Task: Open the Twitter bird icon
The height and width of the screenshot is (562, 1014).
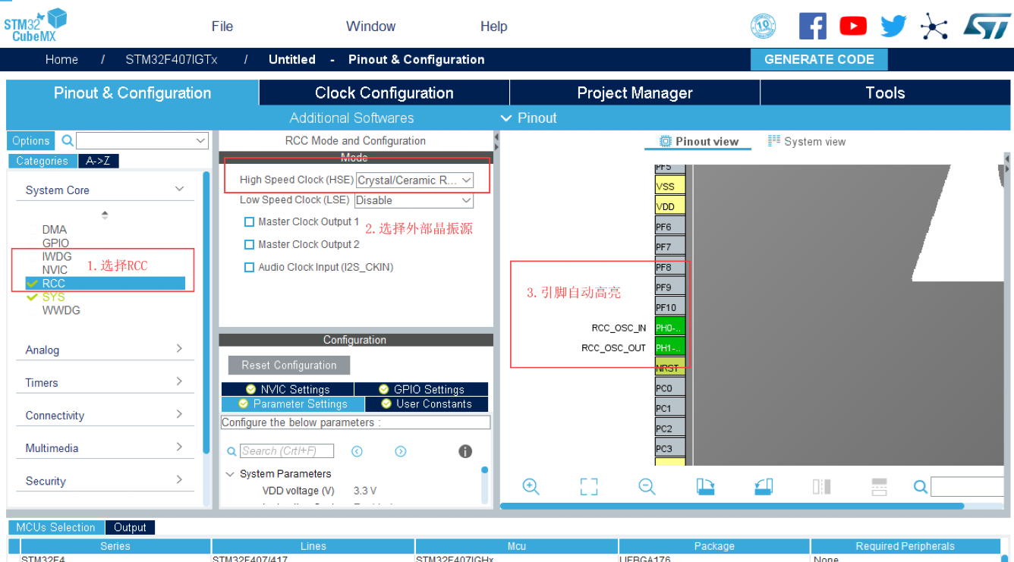Action: (x=893, y=27)
